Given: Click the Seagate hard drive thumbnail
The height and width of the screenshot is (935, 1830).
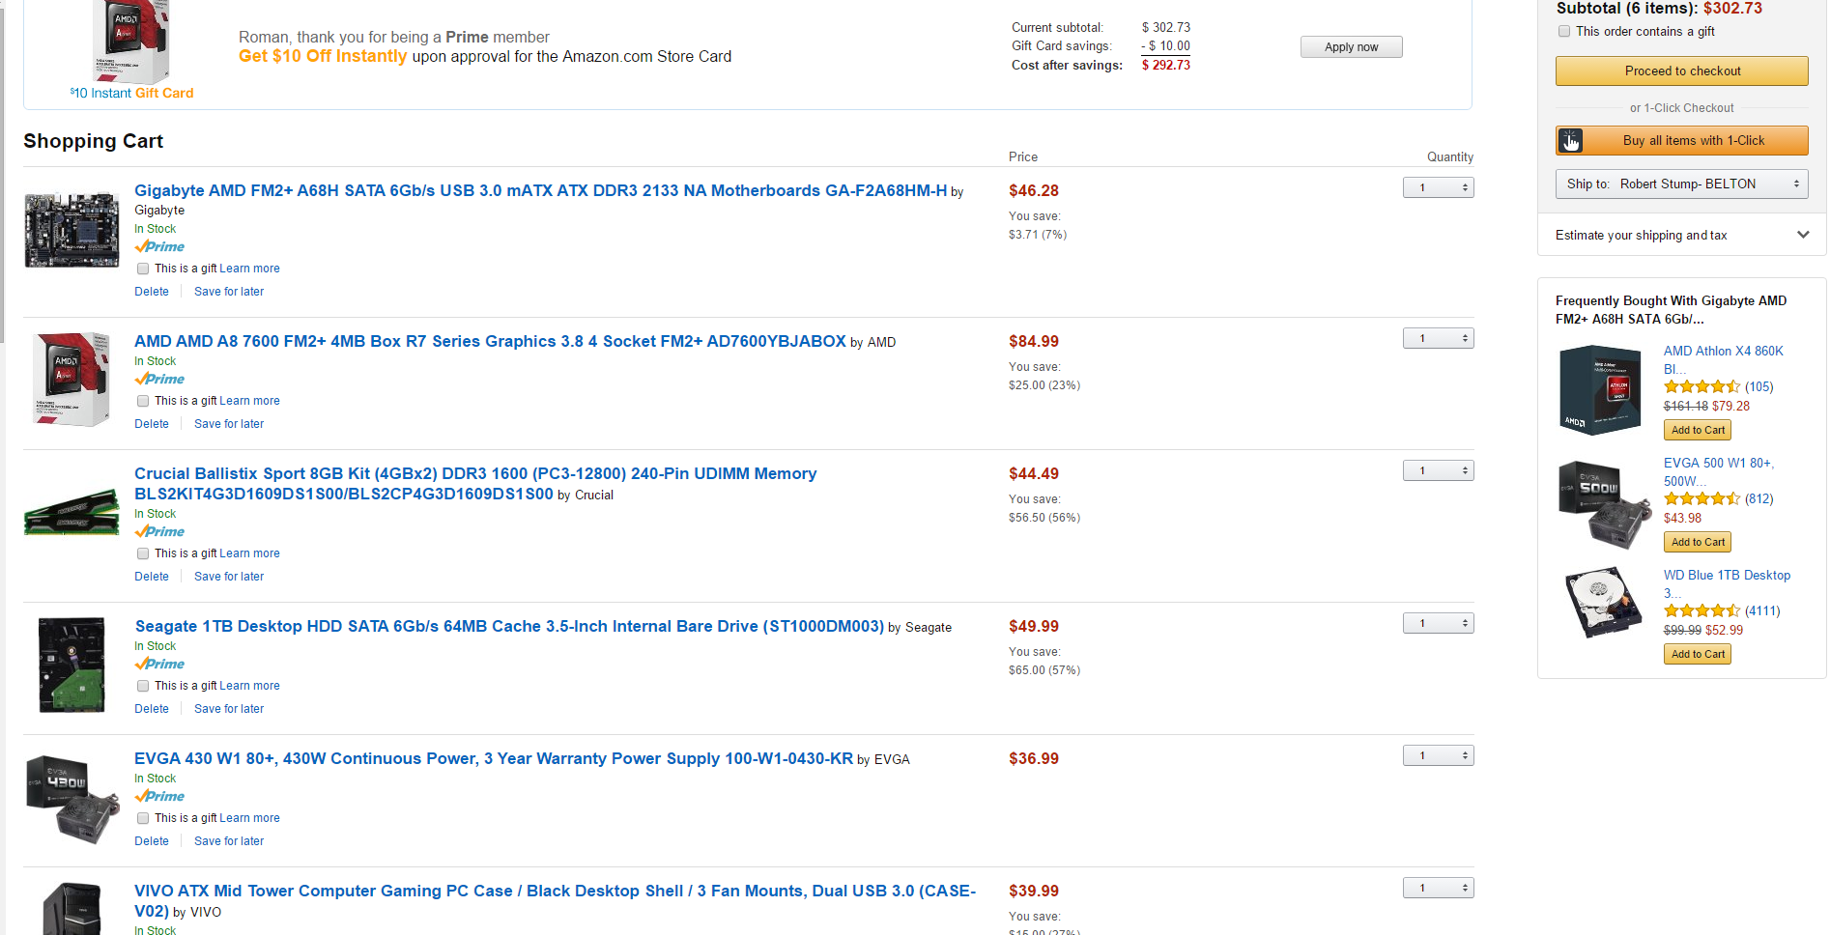Looking at the screenshot, I should coord(71,666).
